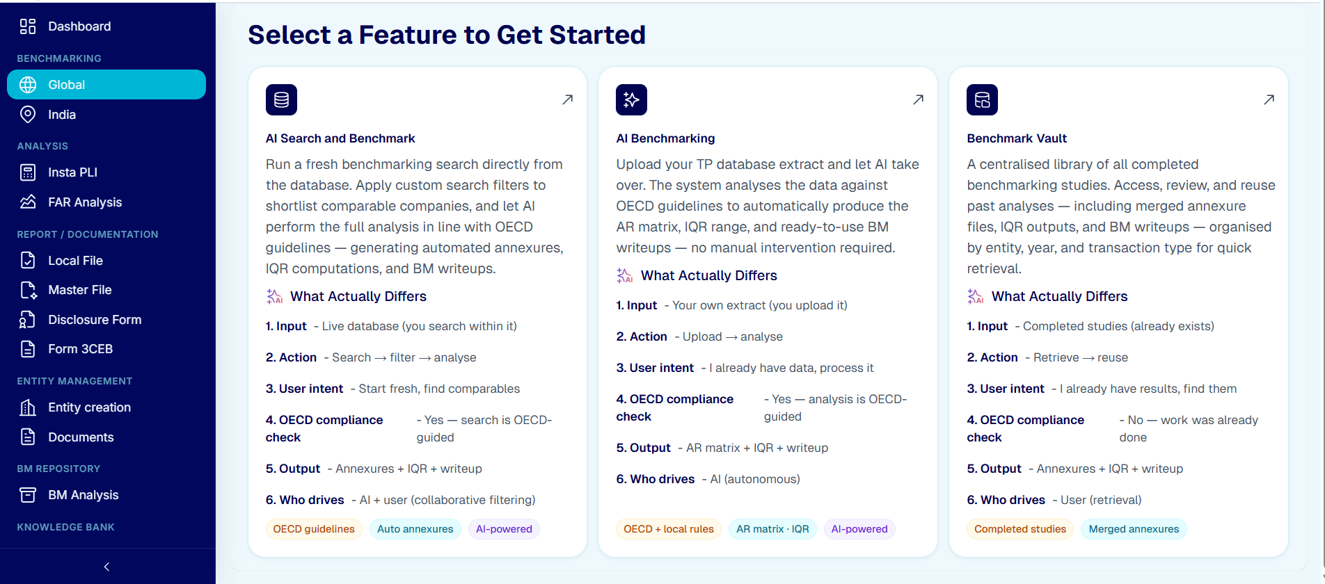Click the AI sparkle icon in Benchmark Vault card
Image resolution: width=1325 pixels, height=584 pixels.
point(975,297)
